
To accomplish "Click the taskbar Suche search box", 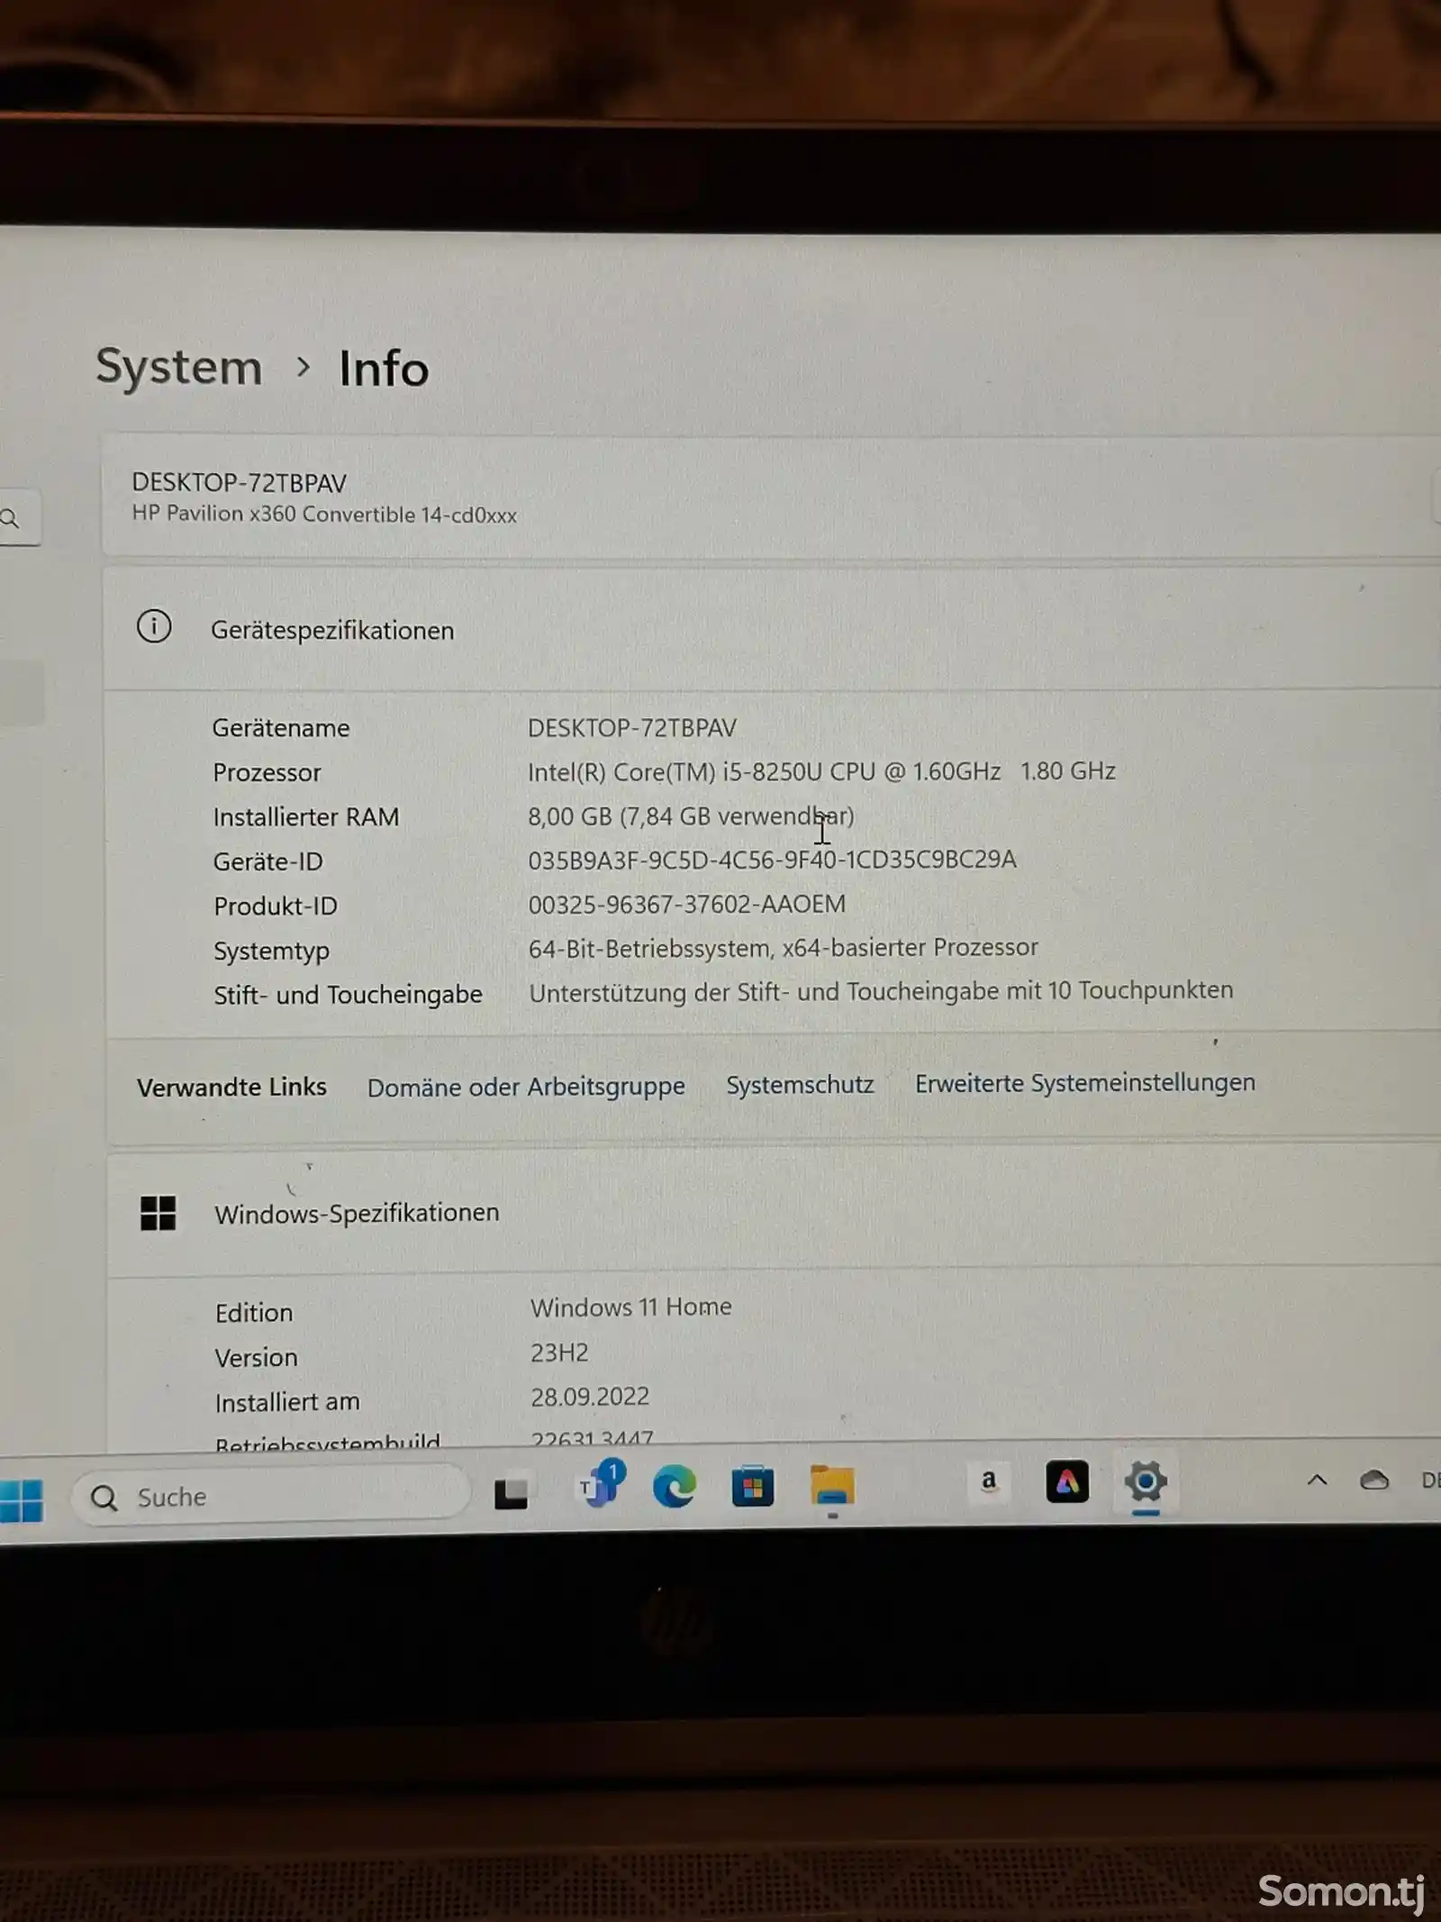I will click(271, 1497).
